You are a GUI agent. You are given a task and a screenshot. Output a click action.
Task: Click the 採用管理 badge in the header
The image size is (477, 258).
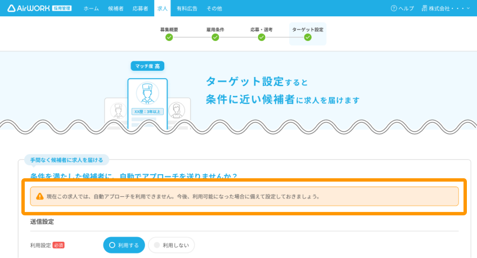(62, 8)
